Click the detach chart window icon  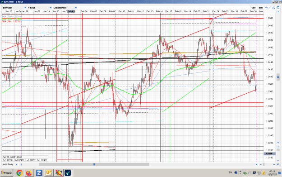point(278,8)
